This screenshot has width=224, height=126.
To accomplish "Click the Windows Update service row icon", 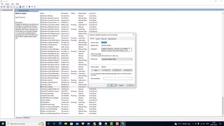I will coord(41,87).
